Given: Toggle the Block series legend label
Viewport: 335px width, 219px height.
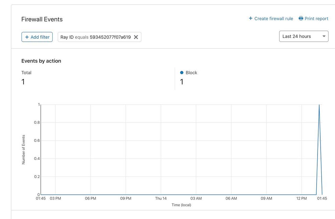Looking at the screenshot, I should [x=191, y=73].
